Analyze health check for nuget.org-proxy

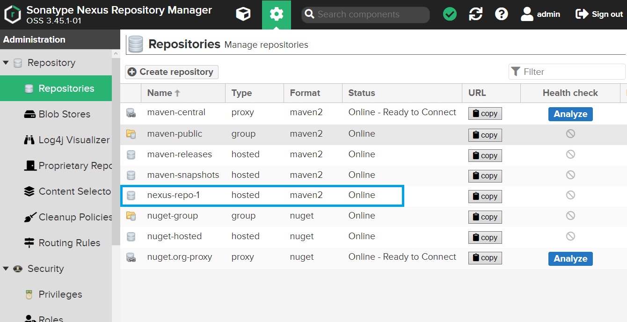tap(570, 259)
